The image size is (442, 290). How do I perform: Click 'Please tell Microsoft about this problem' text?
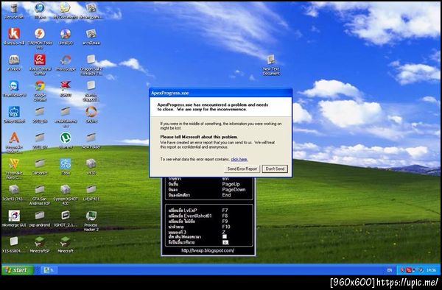click(x=199, y=137)
